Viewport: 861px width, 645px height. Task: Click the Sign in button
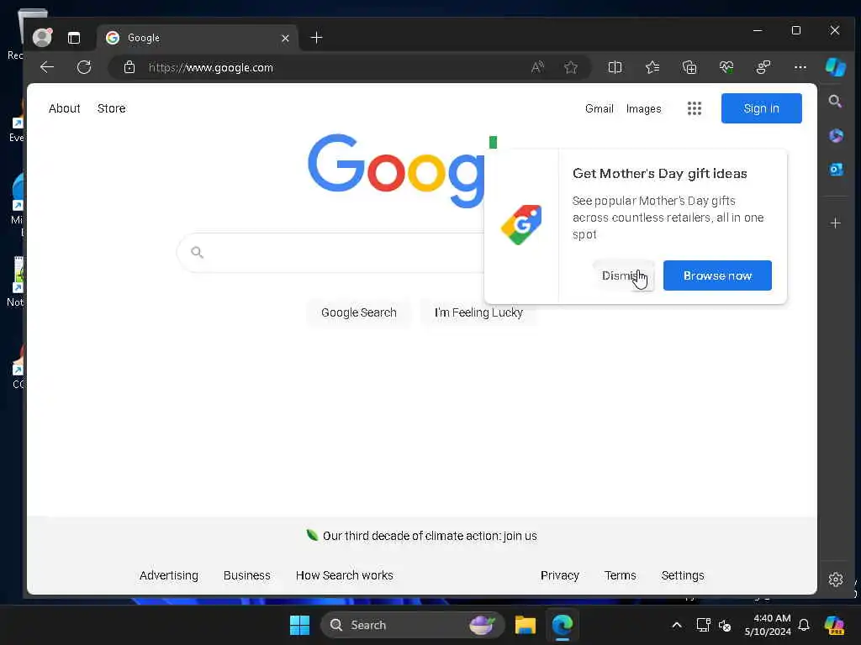(x=761, y=108)
